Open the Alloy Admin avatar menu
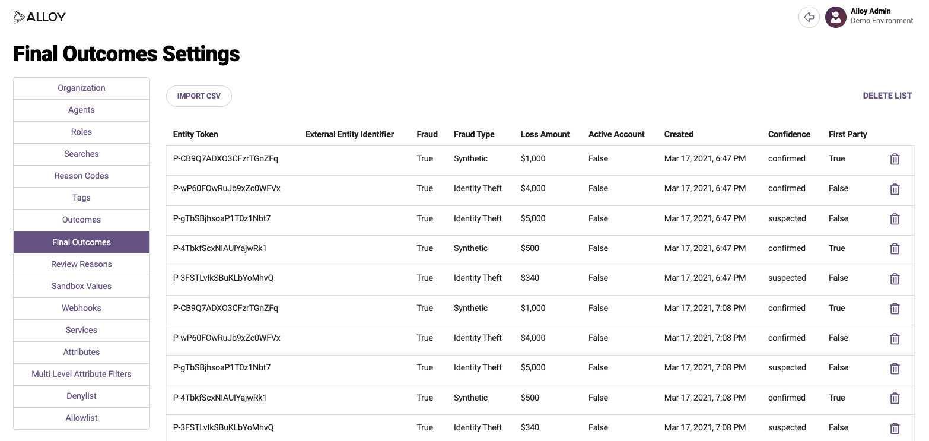 pos(835,17)
